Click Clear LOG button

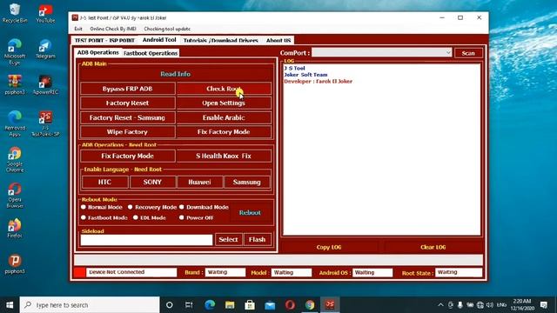click(433, 247)
